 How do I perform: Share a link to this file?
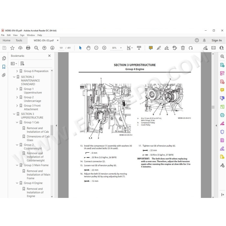pyautogui.click(x=205, y=48)
